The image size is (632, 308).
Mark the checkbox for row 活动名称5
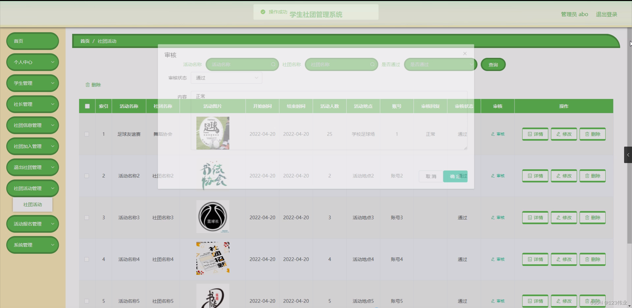tap(87, 301)
